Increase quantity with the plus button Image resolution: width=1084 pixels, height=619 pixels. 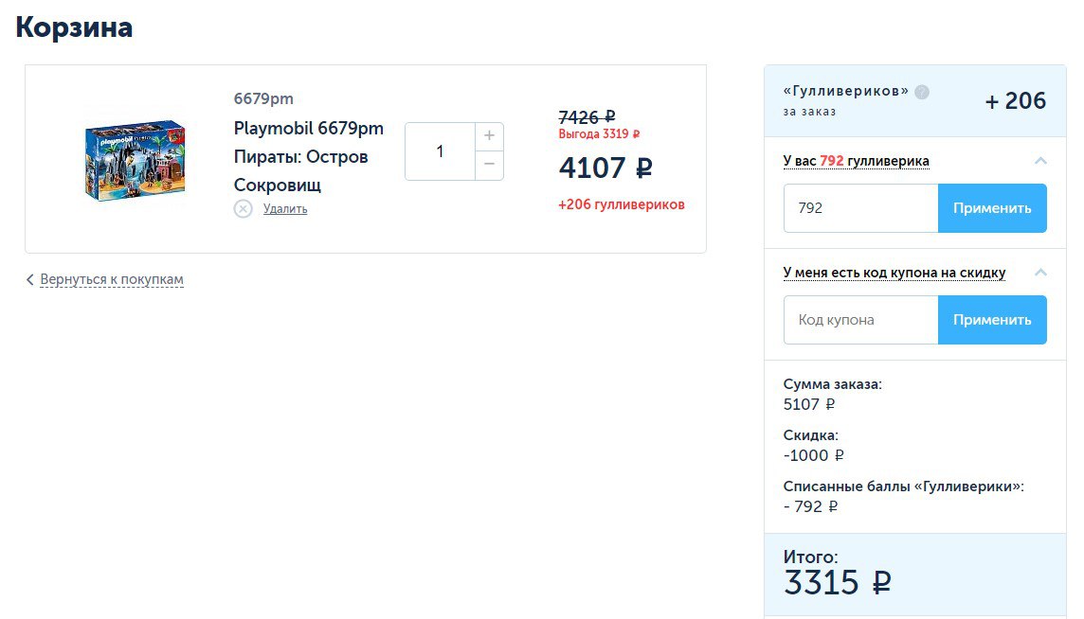pos(490,136)
